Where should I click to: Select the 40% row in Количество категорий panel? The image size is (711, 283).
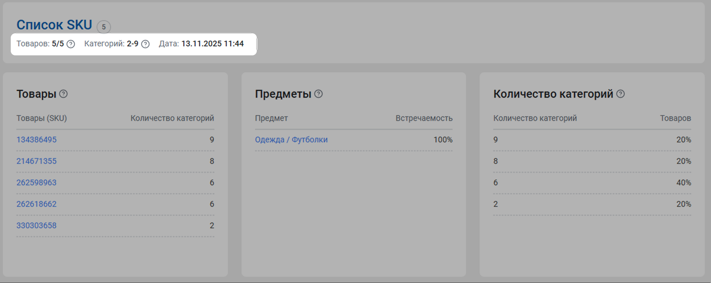592,182
